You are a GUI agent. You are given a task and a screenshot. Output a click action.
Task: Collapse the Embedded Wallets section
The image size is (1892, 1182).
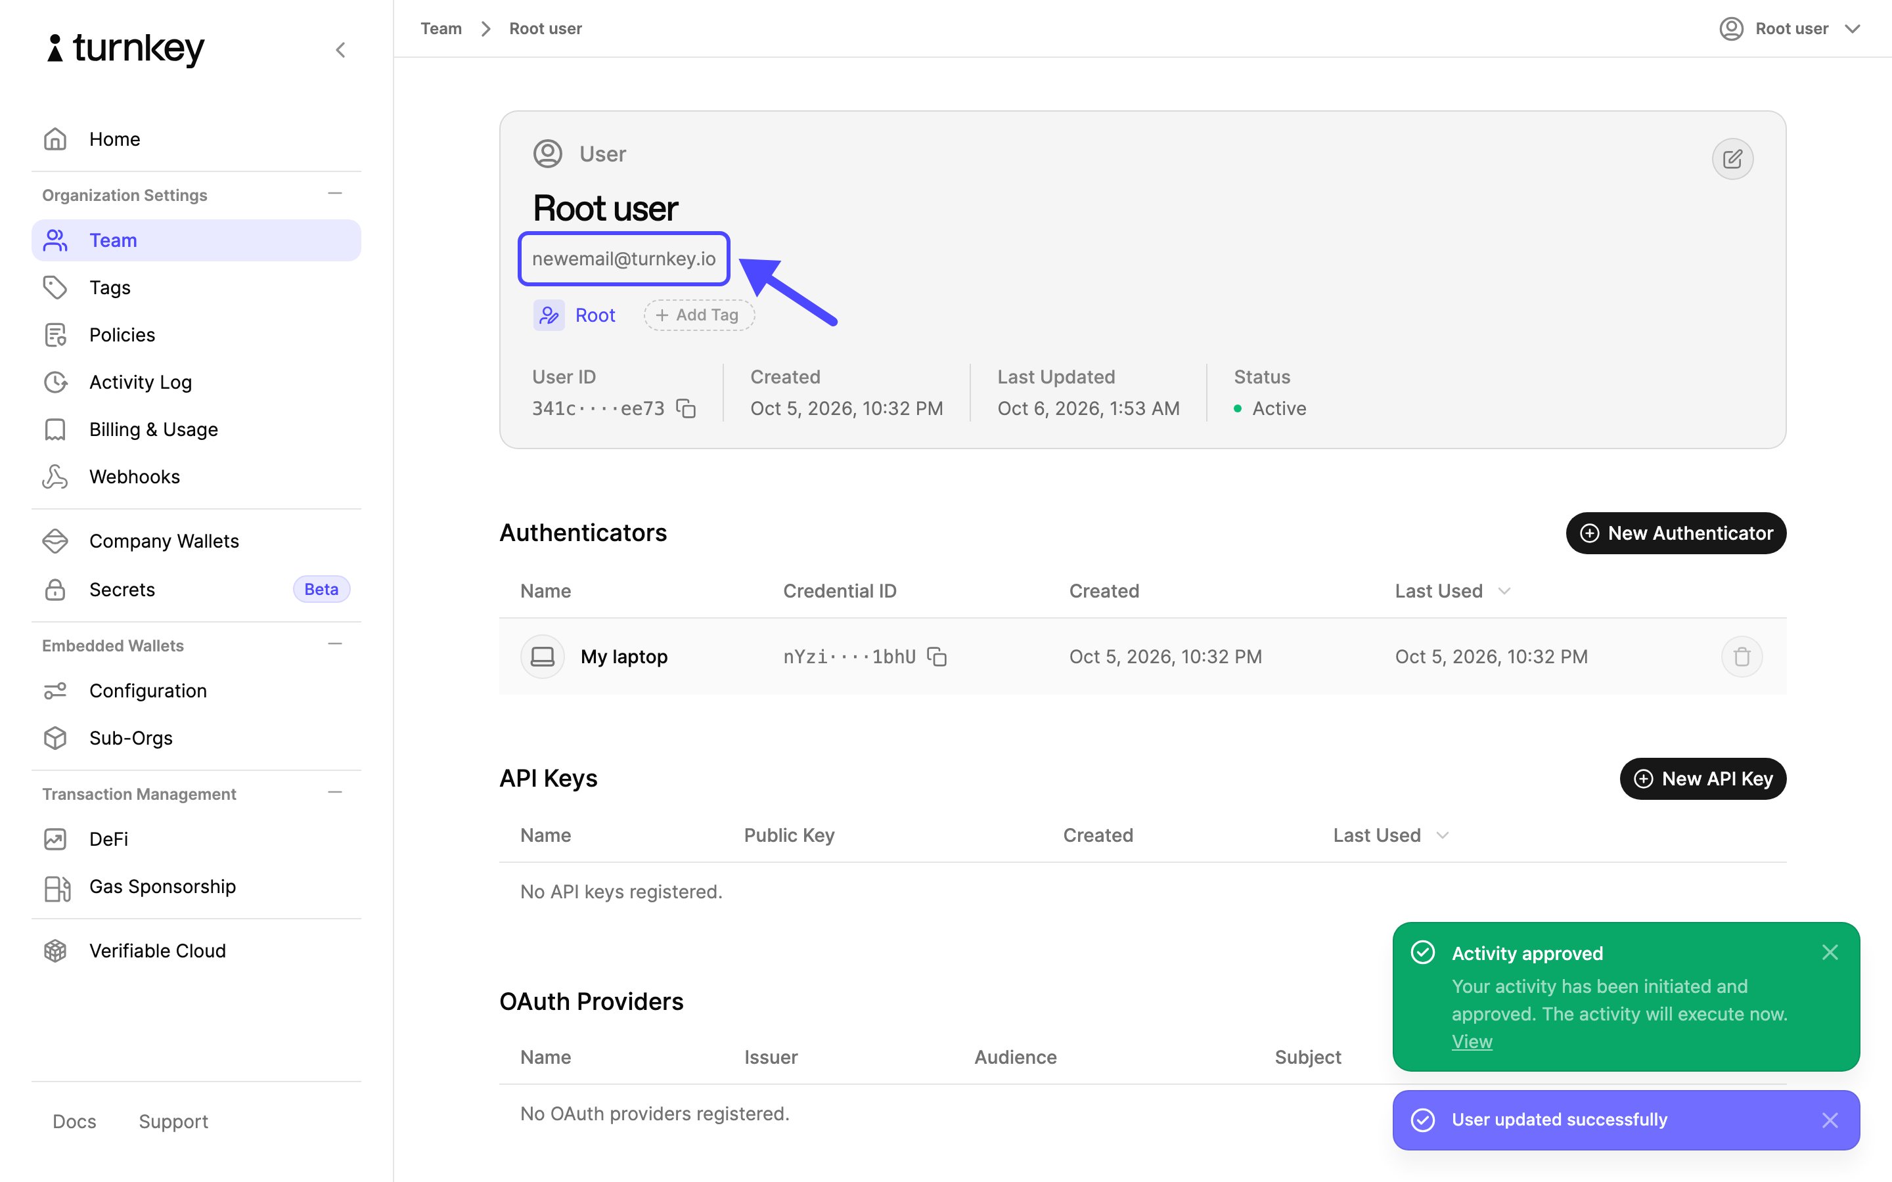336,644
